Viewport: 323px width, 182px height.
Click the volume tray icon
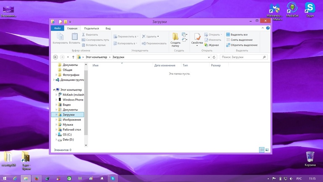coord(291,179)
